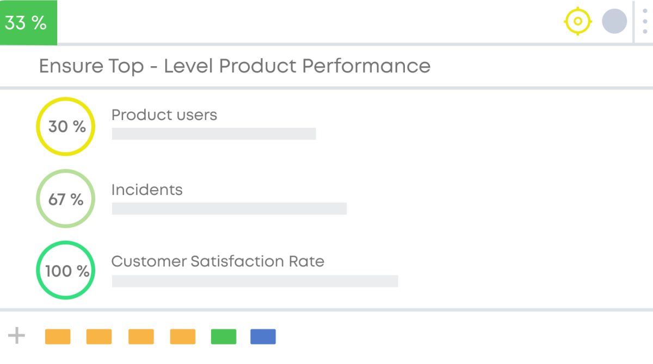
Task: Click the fourth orange tag swatch
Action: (183, 337)
